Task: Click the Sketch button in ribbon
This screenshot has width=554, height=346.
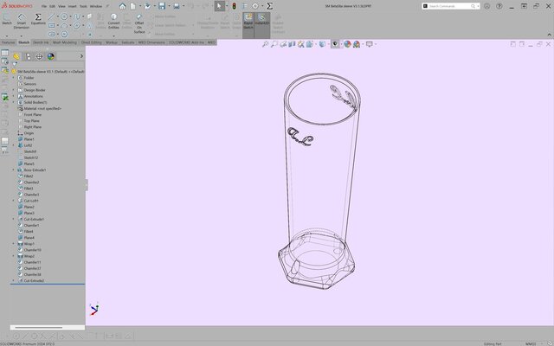Action: tap(7, 22)
